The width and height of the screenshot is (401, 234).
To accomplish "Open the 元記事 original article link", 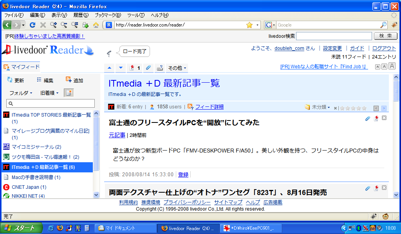I will pos(117,135).
